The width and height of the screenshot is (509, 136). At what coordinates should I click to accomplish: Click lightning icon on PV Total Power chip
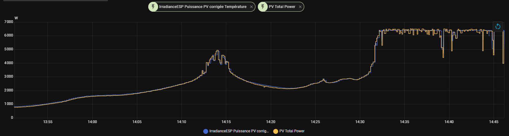click(x=263, y=7)
